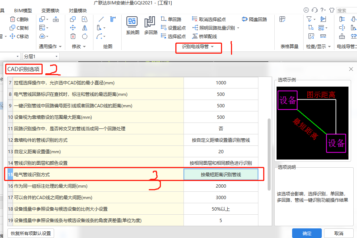This screenshot has width=357, height=238.
Task: Select the pipe bend draw tool in 绘图
Action: click(113, 19)
